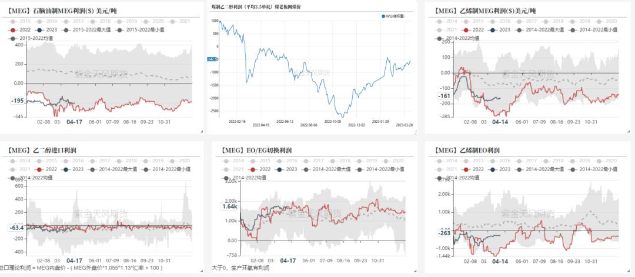Click the -542 value label on coal chart
This screenshot has height=277, width=635.
[x=212, y=59]
